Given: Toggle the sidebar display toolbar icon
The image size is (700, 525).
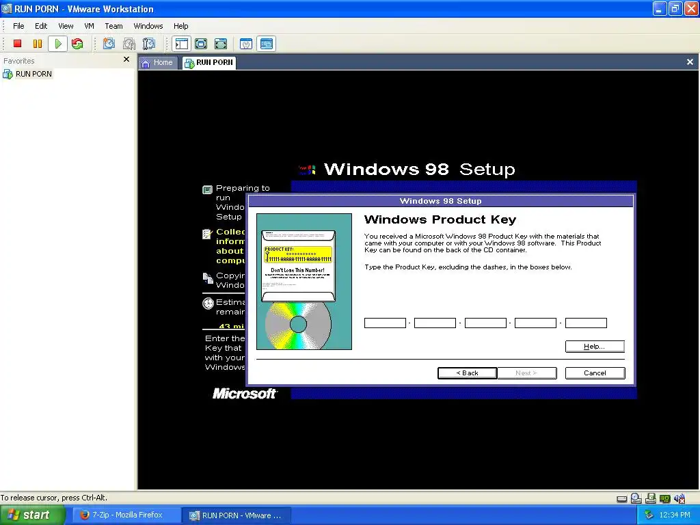Looking at the screenshot, I should (x=181, y=44).
